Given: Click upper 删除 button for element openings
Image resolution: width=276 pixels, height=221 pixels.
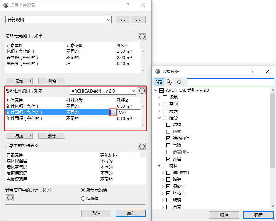Looking at the screenshot, I should point(52,81).
